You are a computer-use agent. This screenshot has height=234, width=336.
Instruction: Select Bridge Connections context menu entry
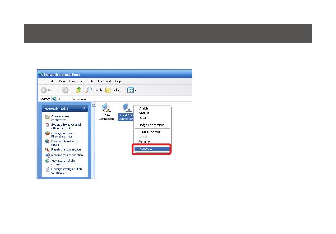coord(152,125)
